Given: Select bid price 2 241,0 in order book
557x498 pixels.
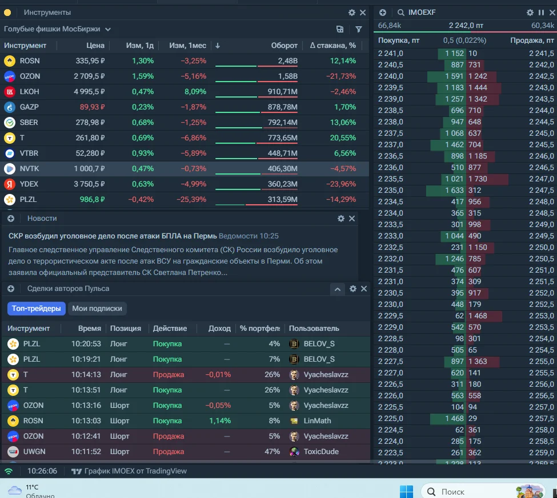Looking at the screenshot, I should [390, 54].
